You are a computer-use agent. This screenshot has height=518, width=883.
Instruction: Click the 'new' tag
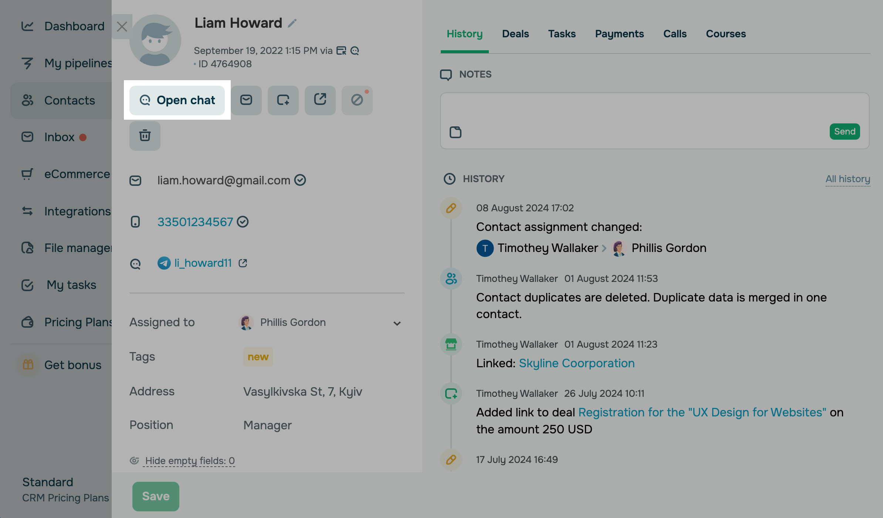pyautogui.click(x=258, y=357)
